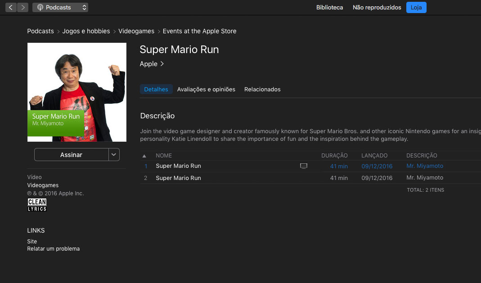Click Relatar um problema link
481x283 pixels.
[54, 249]
